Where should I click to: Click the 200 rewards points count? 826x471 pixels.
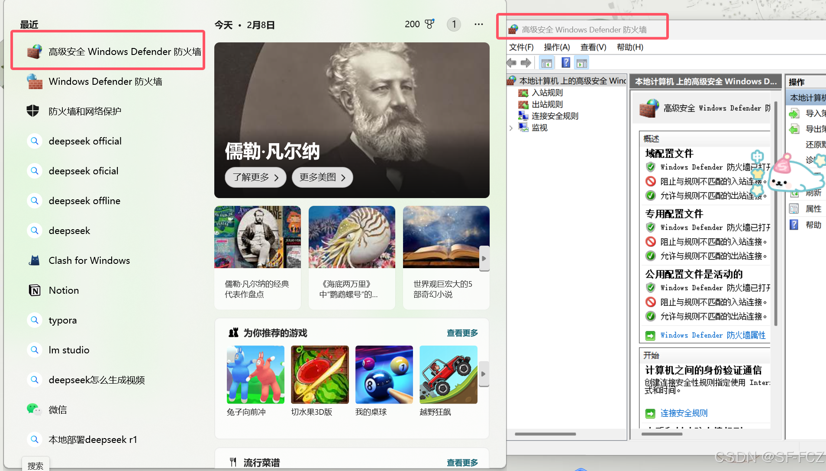coord(412,24)
